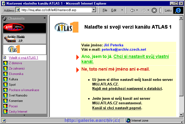Click the icon next to Svet Namodro
This screenshot has height=124, width=185.
coord(5,95)
